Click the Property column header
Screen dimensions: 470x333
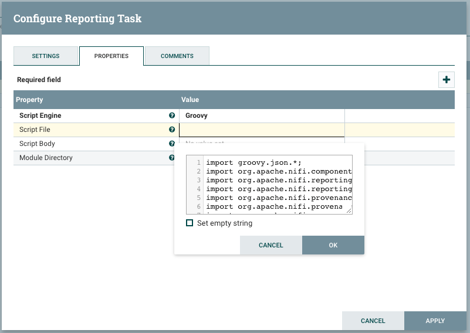click(x=29, y=100)
